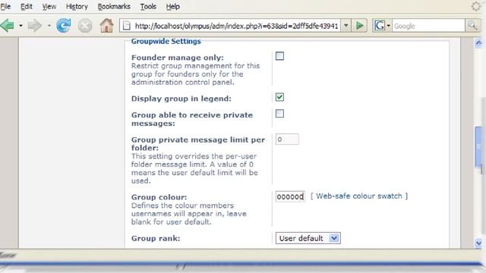Screen dimensions: 486x273
Task: Open the View menu
Action: tap(49, 7)
